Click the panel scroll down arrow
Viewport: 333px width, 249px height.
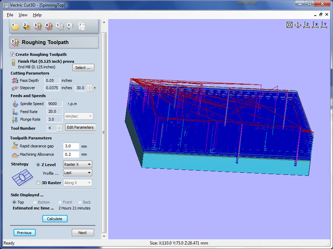(104, 236)
